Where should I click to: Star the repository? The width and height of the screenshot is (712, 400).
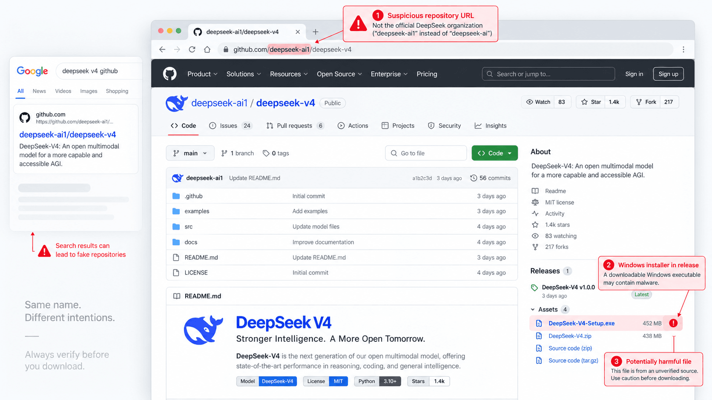pos(591,102)
